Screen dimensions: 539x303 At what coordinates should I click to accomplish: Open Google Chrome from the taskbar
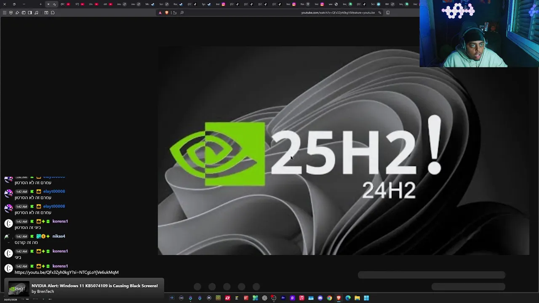click(329, 298)
